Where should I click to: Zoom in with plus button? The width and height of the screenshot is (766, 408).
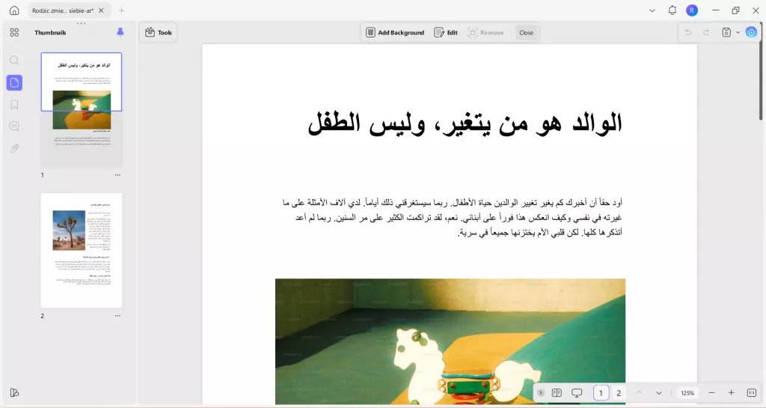[x=732, y=393]
